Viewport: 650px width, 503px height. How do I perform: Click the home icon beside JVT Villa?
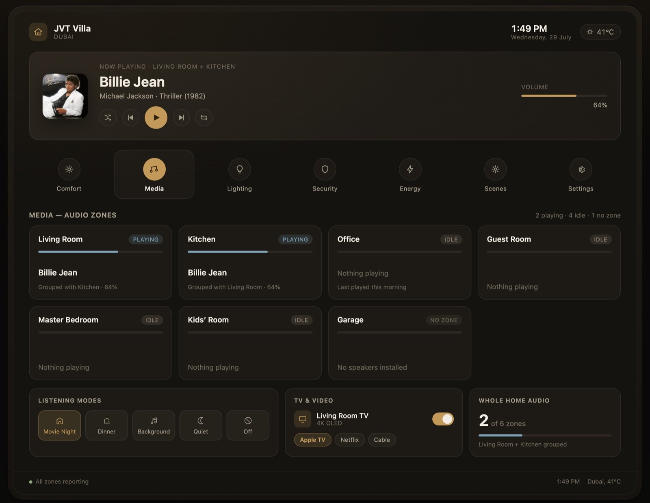pyautogui.click(x=38, y=32)
